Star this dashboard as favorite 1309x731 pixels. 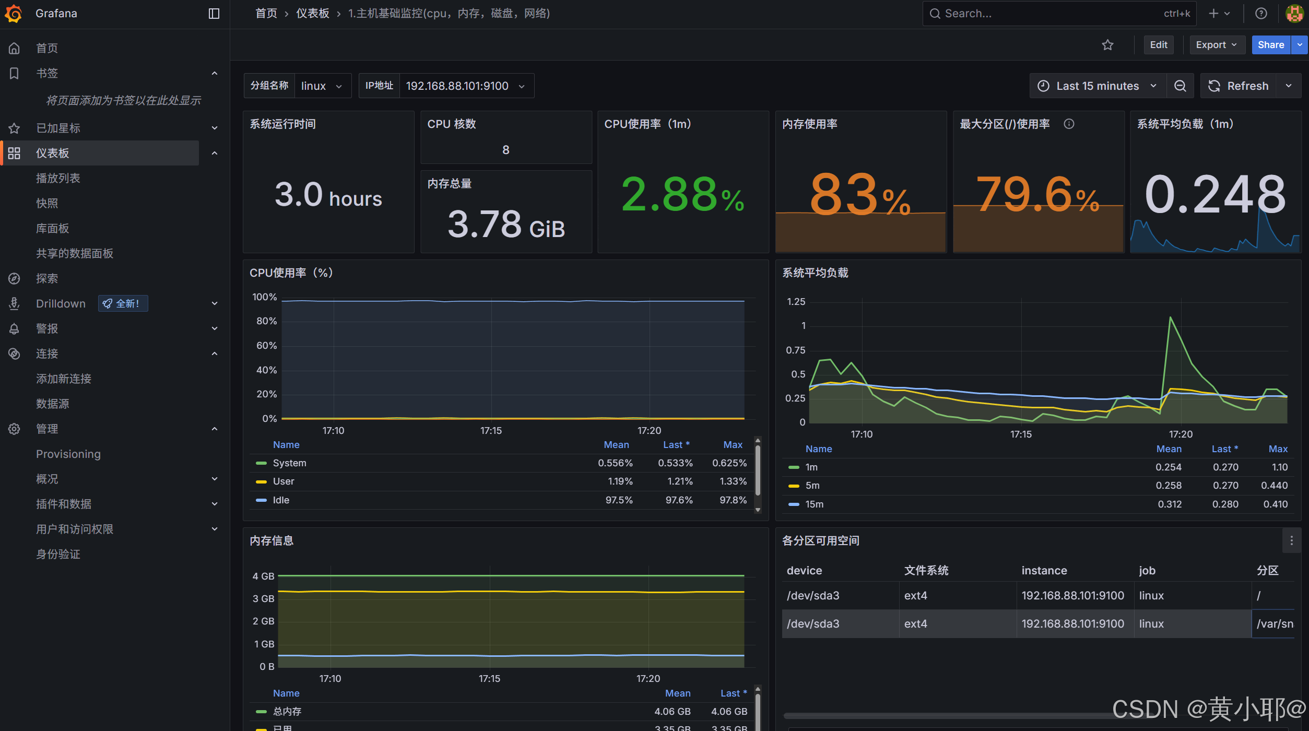click(x=1107, y=45)
